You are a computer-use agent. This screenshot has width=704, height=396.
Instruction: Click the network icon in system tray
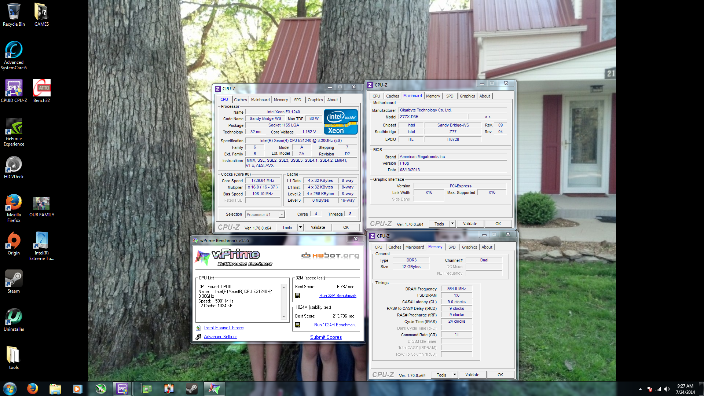658,389
